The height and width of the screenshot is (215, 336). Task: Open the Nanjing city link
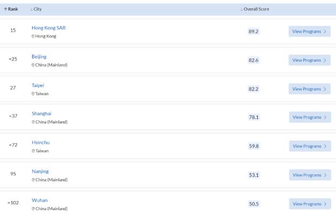pyautogui.click(x=40, y=172)
